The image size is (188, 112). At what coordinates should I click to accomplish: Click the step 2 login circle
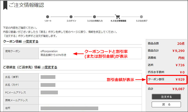click(x=71, y=17)
